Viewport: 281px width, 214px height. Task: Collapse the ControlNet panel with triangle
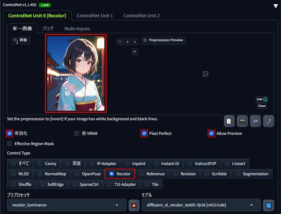coord(276,6)
